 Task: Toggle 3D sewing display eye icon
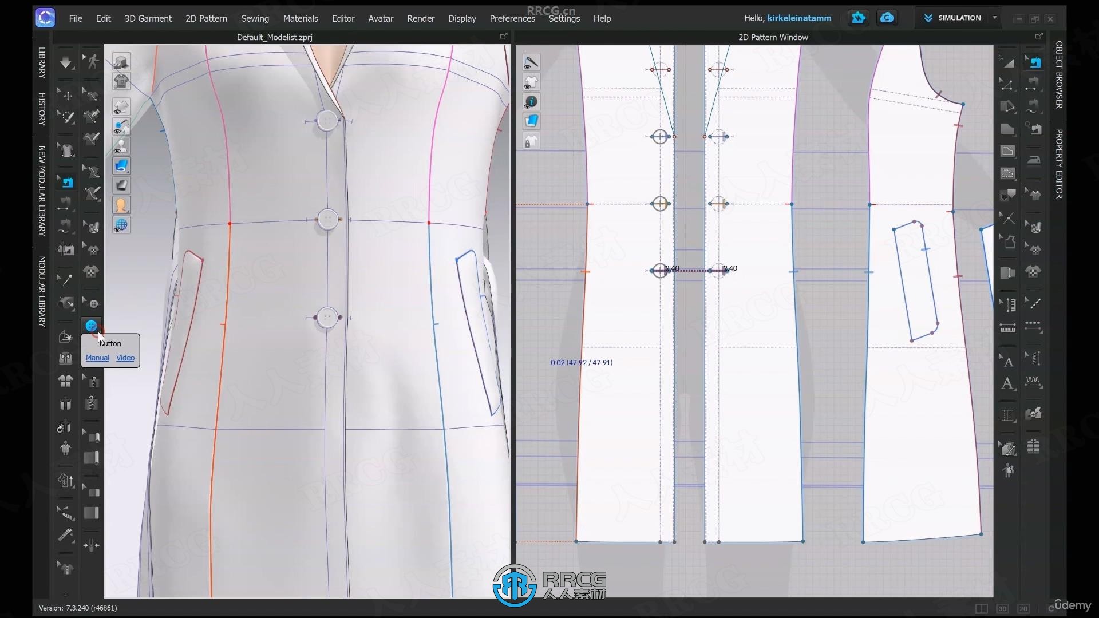pos(121,126)
